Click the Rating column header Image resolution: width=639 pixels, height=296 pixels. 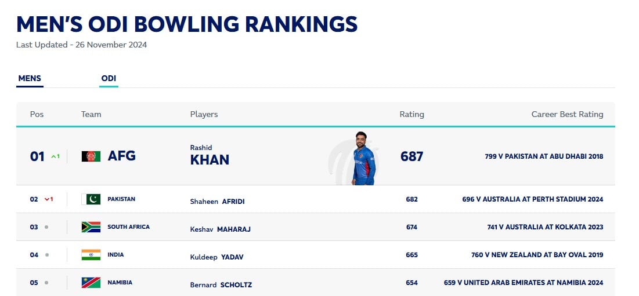coord(411,115)
